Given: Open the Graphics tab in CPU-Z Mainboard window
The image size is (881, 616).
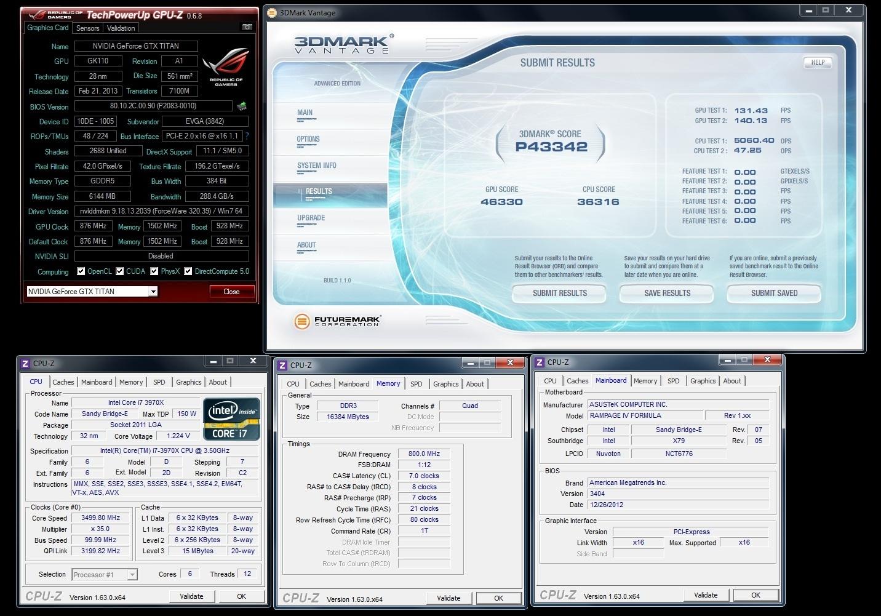Looking at the screenshot, I should (703, 381).
